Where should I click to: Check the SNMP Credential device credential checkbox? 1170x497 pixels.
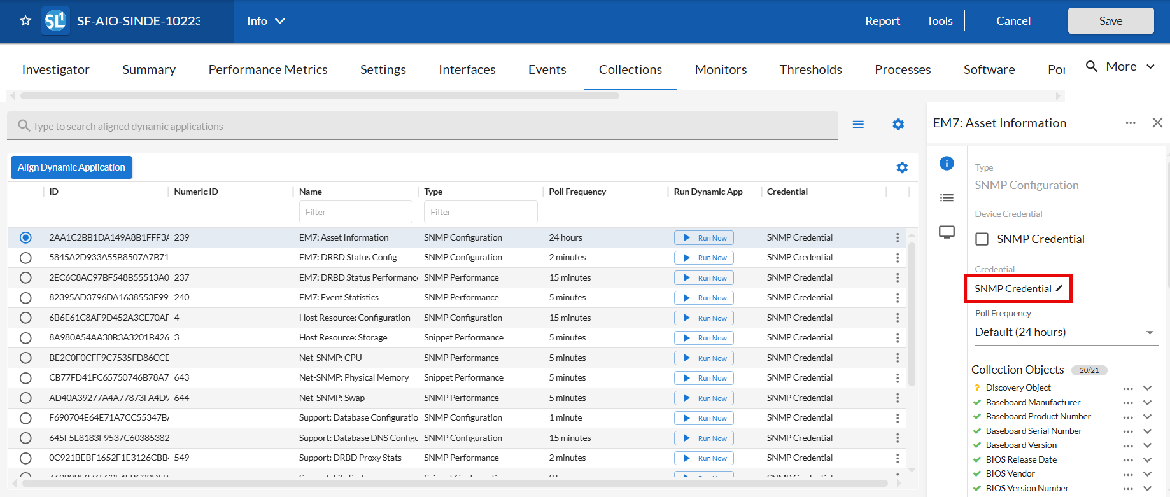(982, 239)
